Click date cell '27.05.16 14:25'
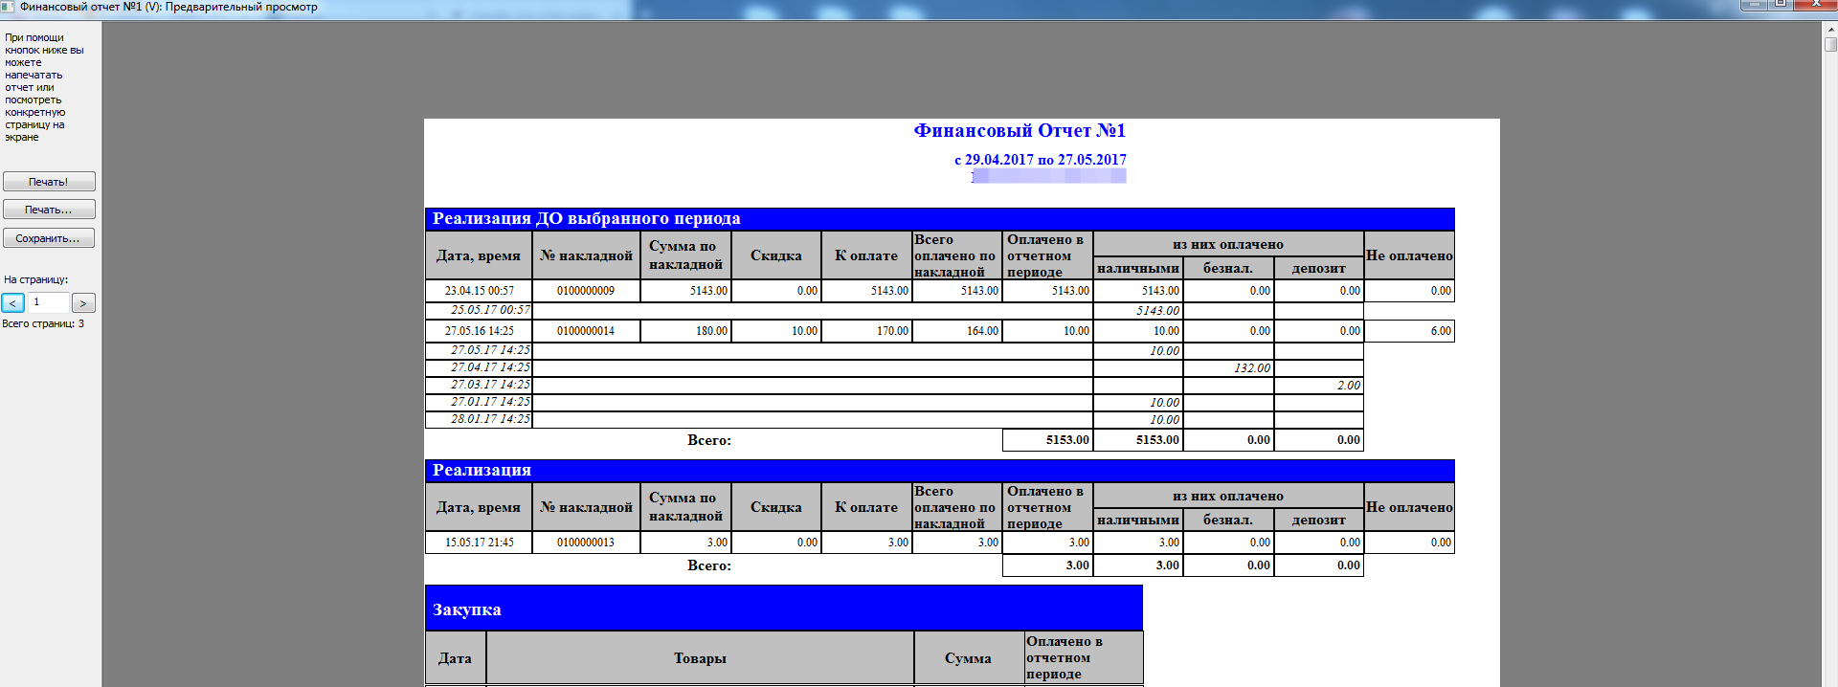Viewport: 1838px width, 687px height. click(479, 331)
